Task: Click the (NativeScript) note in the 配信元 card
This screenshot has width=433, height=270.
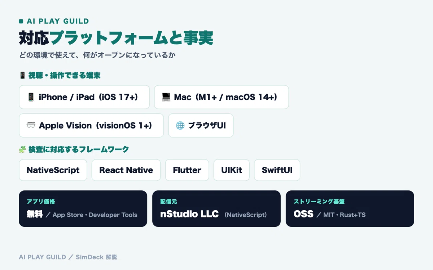Action: 246,215
